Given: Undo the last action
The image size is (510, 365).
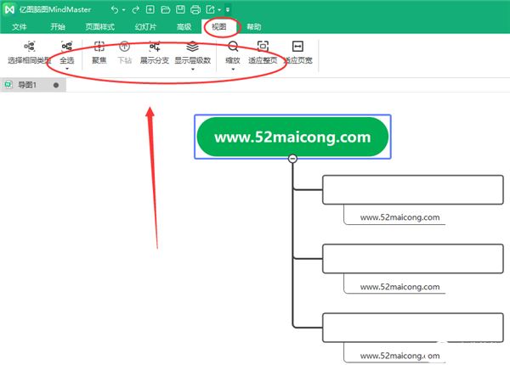Looking at the screenshot, I should click(x=115, y=9).
